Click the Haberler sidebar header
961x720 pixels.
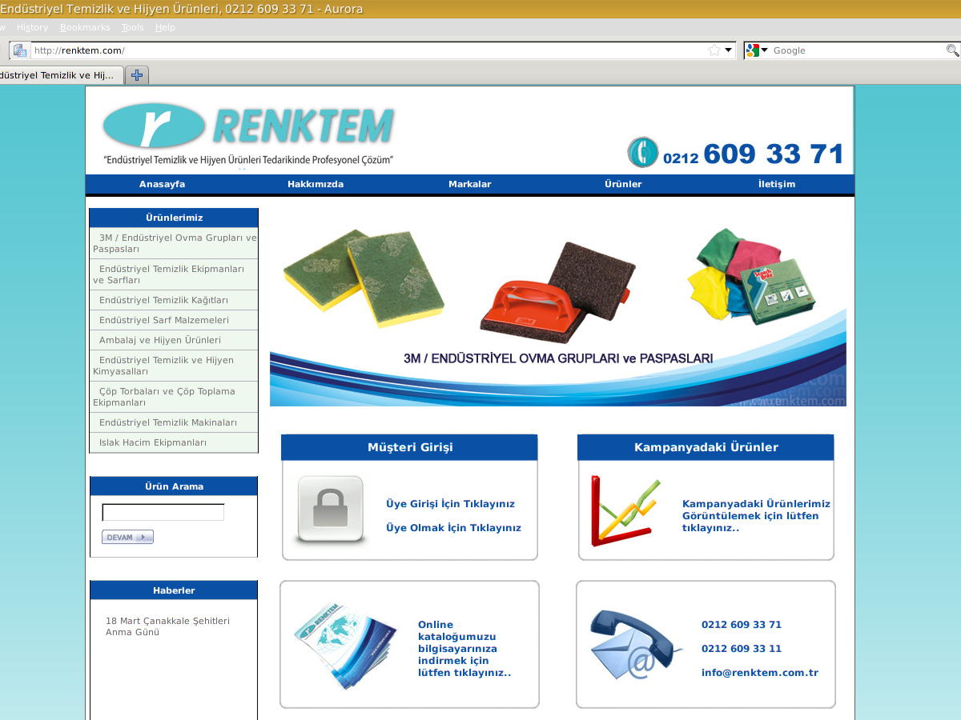(174, 590)
